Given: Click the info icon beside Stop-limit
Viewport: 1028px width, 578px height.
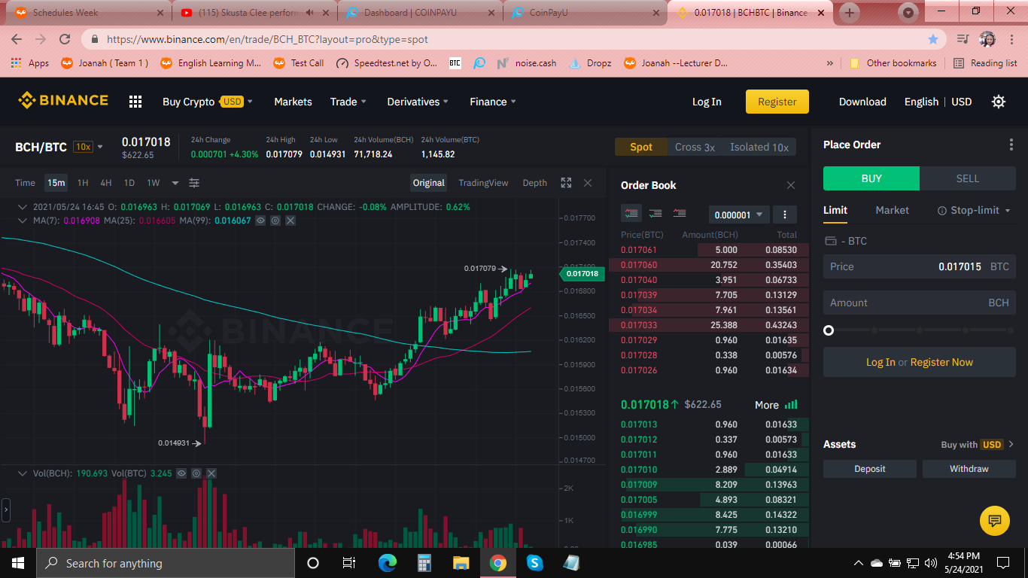Looking at the screenshot, I should pyautogui.click(x=941, y=211).
